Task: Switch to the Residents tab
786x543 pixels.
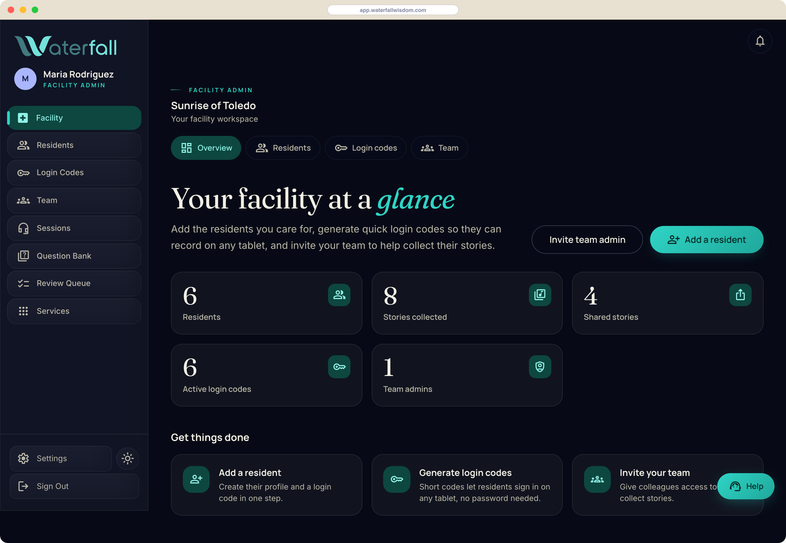Action: tap(283, 148)
